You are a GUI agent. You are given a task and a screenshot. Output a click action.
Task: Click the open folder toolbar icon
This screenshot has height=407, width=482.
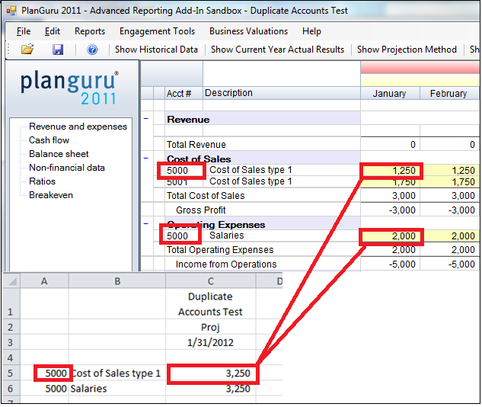(27, 50)
